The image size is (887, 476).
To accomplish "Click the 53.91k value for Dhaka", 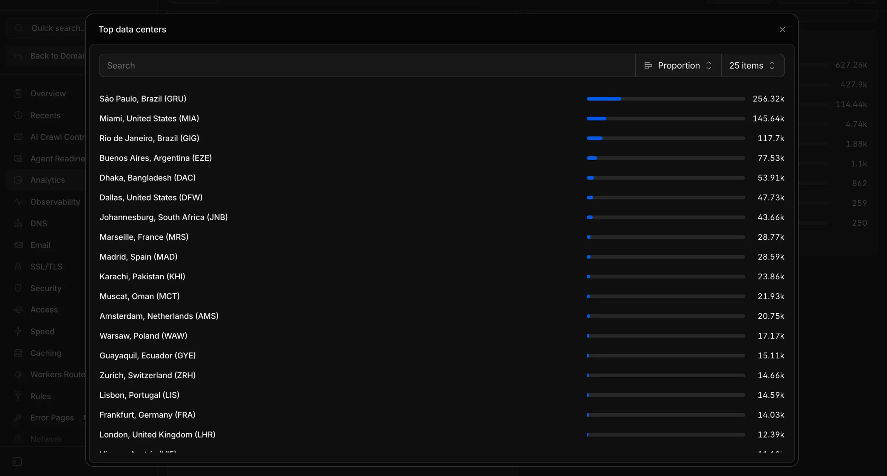I will tap(771, 178).
